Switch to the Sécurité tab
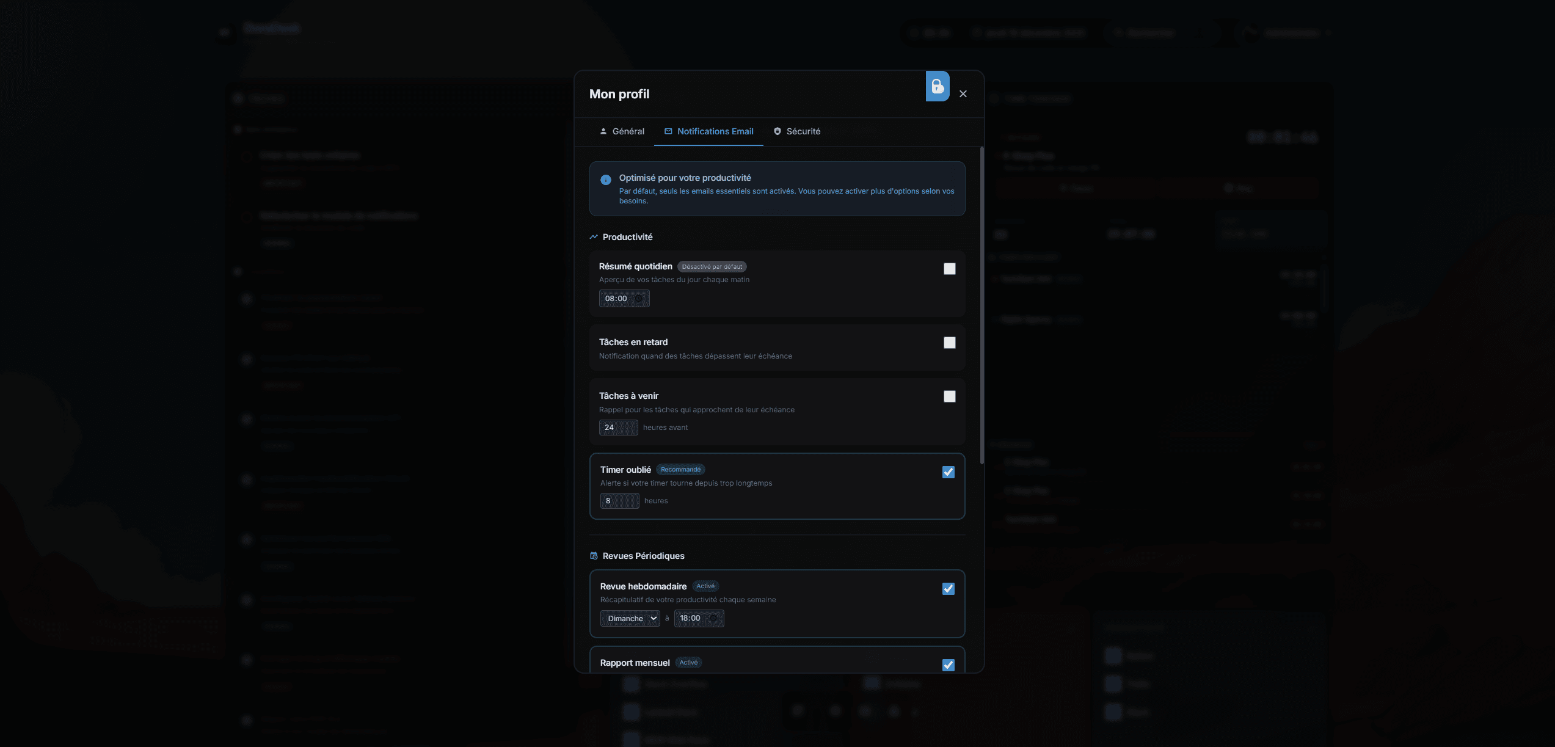This screenshot has width=1555, height=747. (797, 131)
